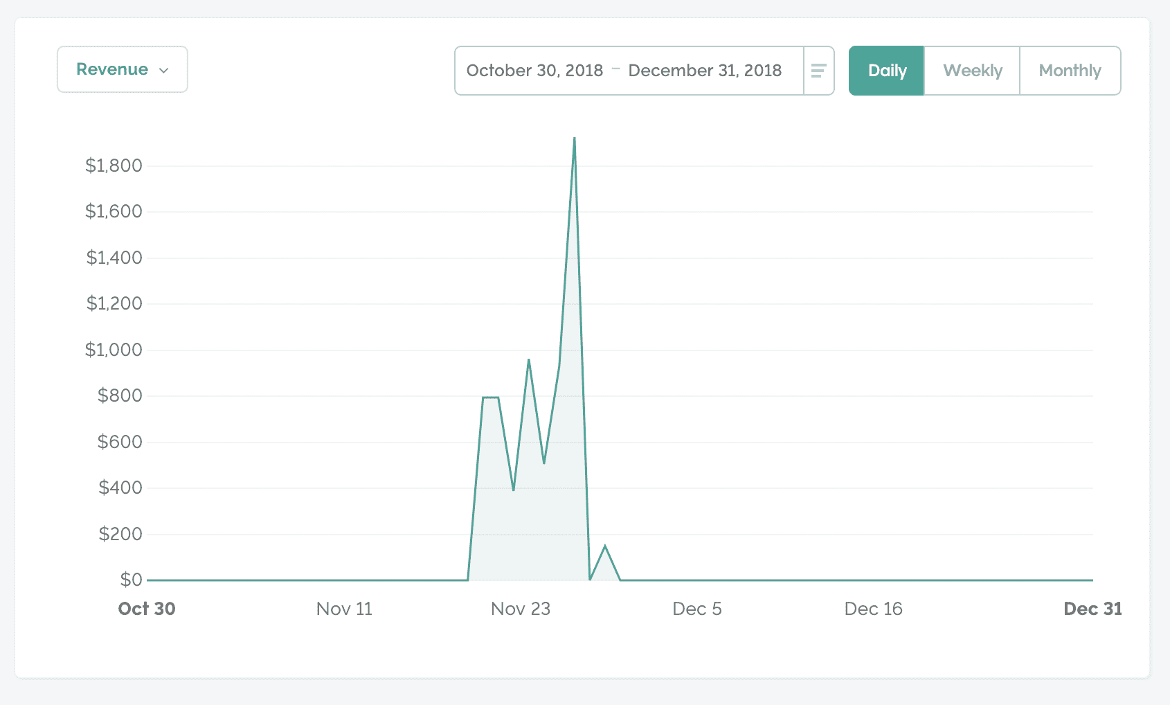Switch the chart to Weekly view
The width and height of the screenshot is (1170, 705).
(972, 71)
